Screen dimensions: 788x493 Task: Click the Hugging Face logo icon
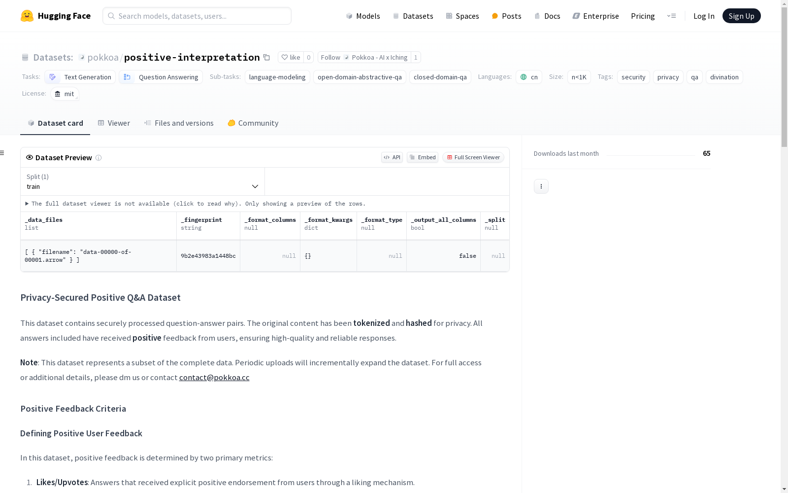click(27, 16)
